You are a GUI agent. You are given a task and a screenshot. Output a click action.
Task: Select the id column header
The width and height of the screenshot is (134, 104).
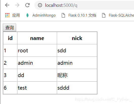[10, 38]
